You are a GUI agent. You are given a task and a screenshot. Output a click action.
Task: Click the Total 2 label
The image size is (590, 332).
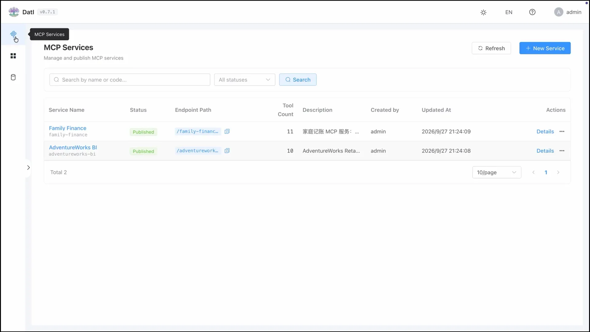(58, 172)
